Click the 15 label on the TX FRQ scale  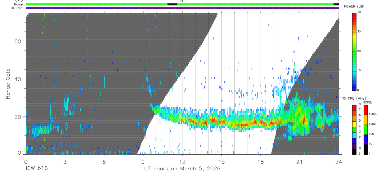click(x=359, y=120)
